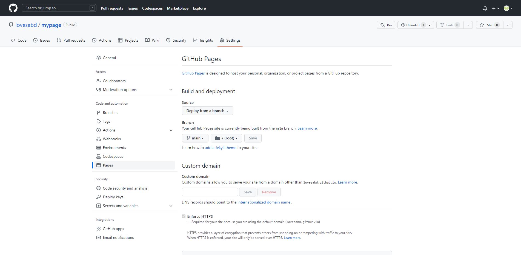Screen dimensions: 521x255
Task: Expand the Moderation options chevron
Action: tap(171, 90)
